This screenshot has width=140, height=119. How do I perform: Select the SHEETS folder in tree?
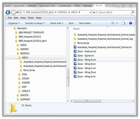(x=22, y=95)
